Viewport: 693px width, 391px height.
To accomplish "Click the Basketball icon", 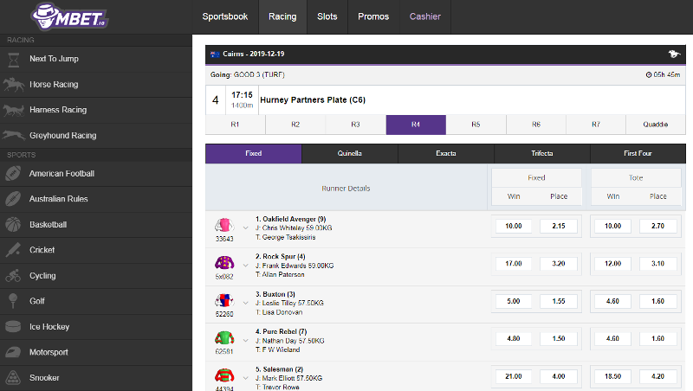I will tap(13, 224).
